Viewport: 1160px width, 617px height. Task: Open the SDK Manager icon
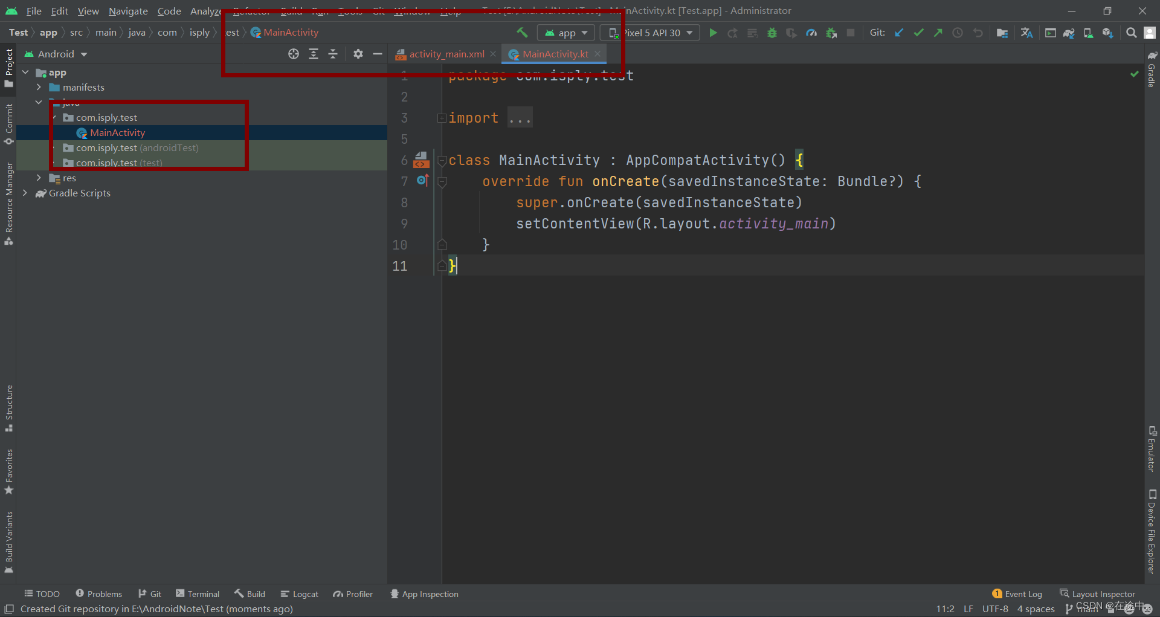(x=1107, y=33)
